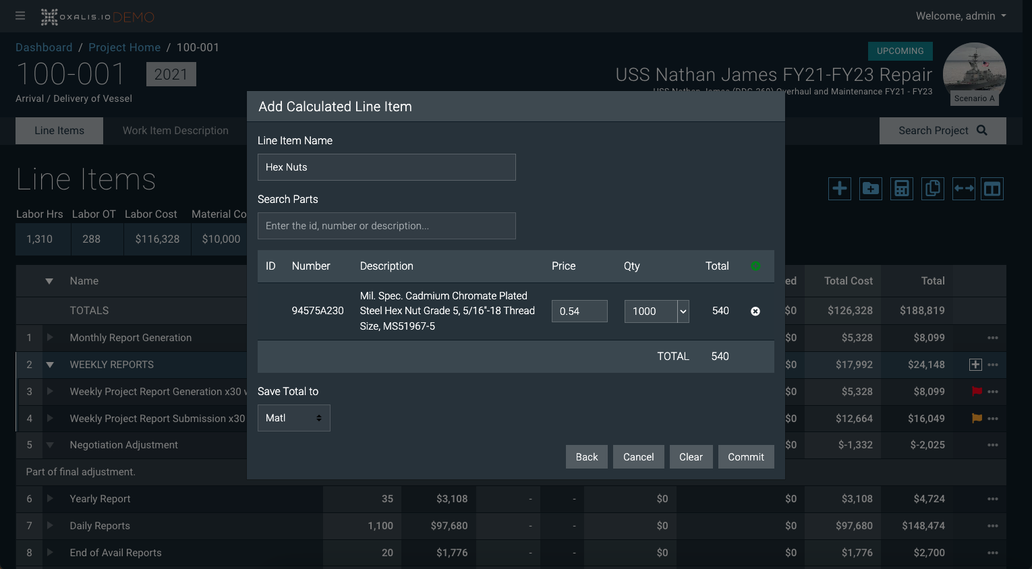Click the Search Parts input field
The height and width of the screenshot is (569, 1032).
tap(386, 226)
